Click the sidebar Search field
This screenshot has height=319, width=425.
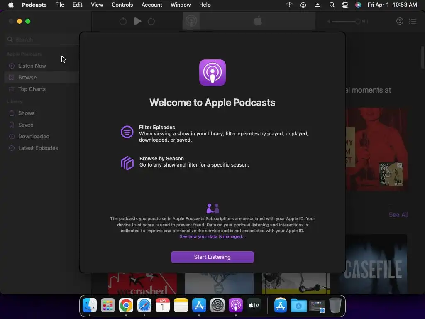coord(43,39)
